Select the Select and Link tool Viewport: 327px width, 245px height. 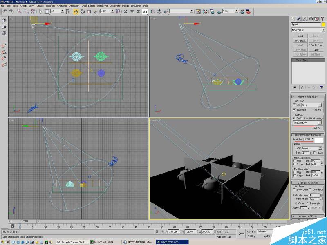(x=19, y=12)
